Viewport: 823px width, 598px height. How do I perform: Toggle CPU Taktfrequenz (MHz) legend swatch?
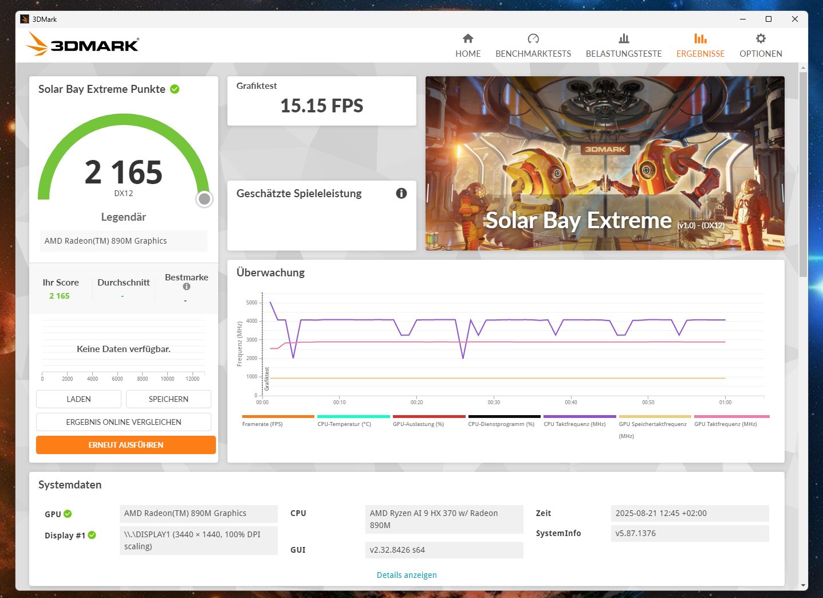pyautogui.click(x=580, y=416)
